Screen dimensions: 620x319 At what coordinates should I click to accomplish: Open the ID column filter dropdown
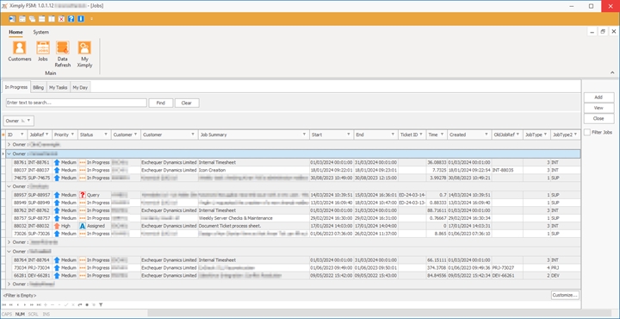(x=22, y=134)
